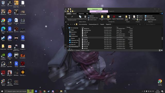The image size is (165, 93).
Task: Click the New folder (Новая папка) icon
Action: [x=126, y=17]
